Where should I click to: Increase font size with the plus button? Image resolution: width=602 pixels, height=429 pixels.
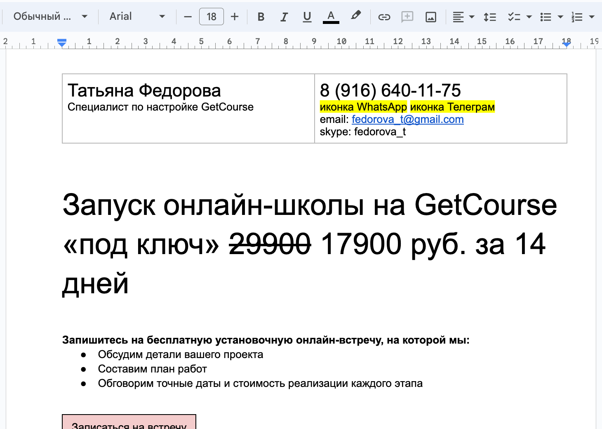[235, 17]
